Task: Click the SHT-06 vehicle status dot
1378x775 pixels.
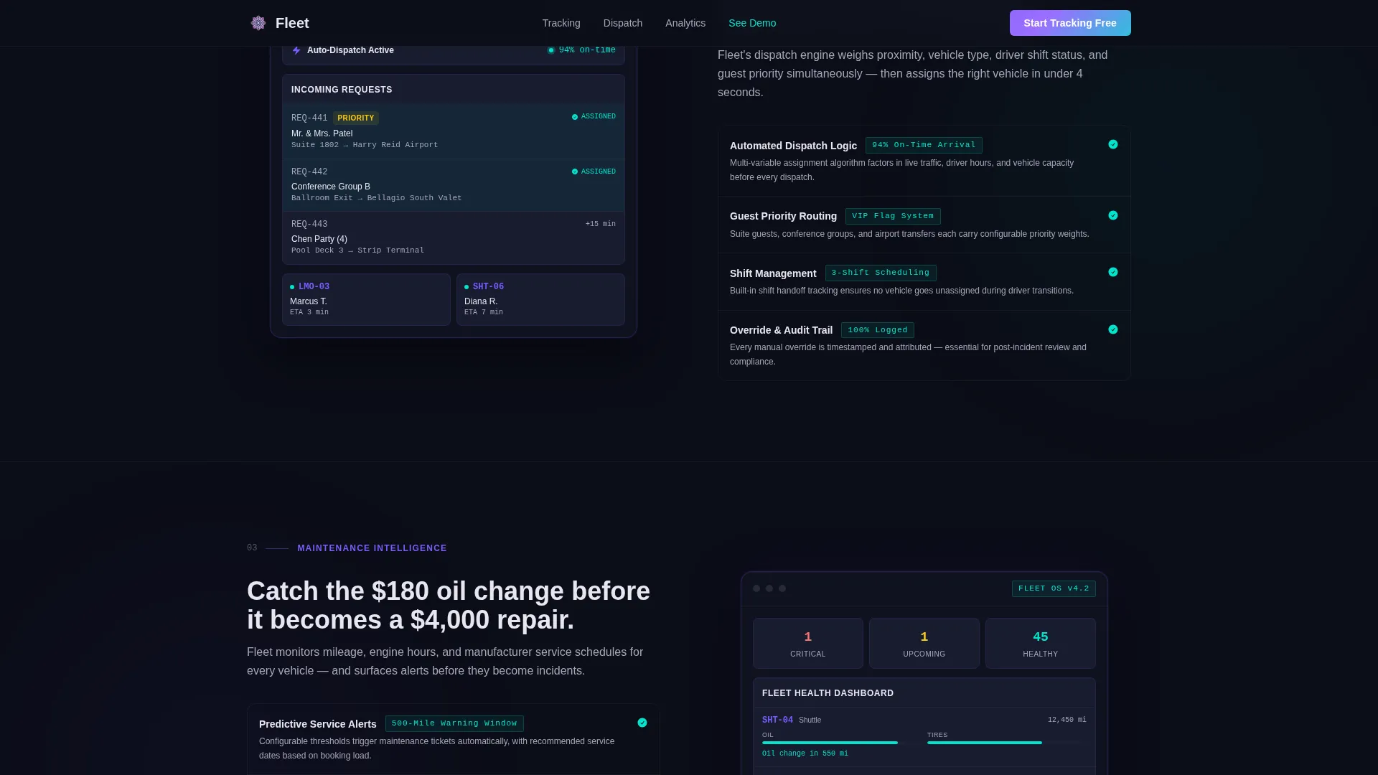Action: point(467,287)
